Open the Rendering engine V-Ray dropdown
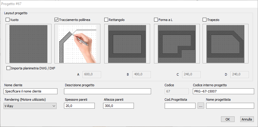Viewport: 258px width, 127px height. (30, 106)
